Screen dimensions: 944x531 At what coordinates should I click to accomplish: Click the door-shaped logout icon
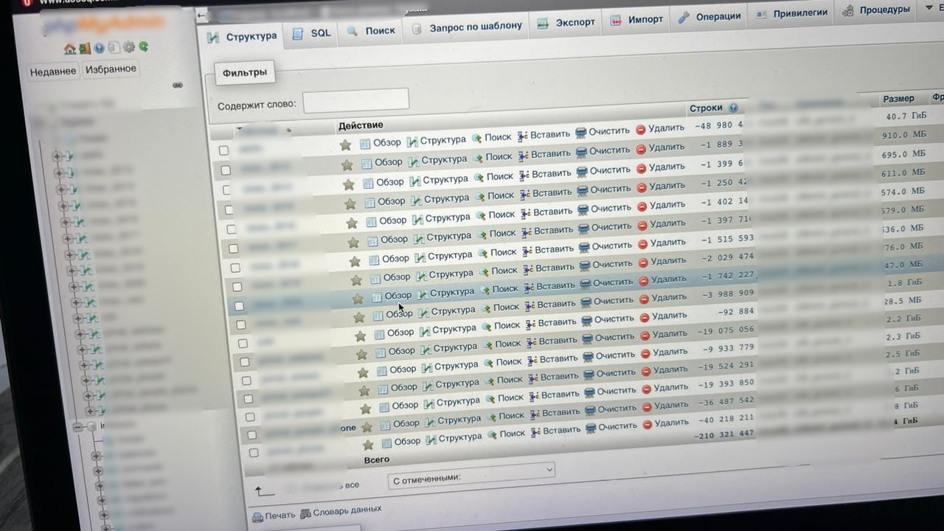(x=84, y=49)
